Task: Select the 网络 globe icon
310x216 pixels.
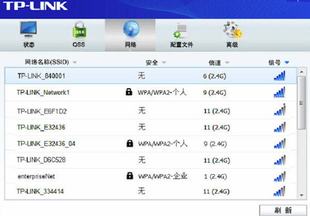Action: click(x=131, y=29)
